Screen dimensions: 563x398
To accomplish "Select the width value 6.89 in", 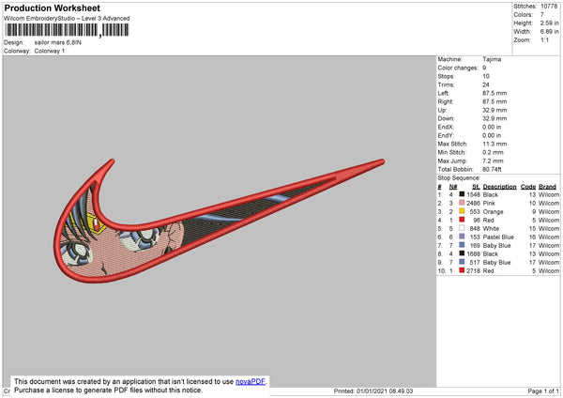I will point(549,32).
